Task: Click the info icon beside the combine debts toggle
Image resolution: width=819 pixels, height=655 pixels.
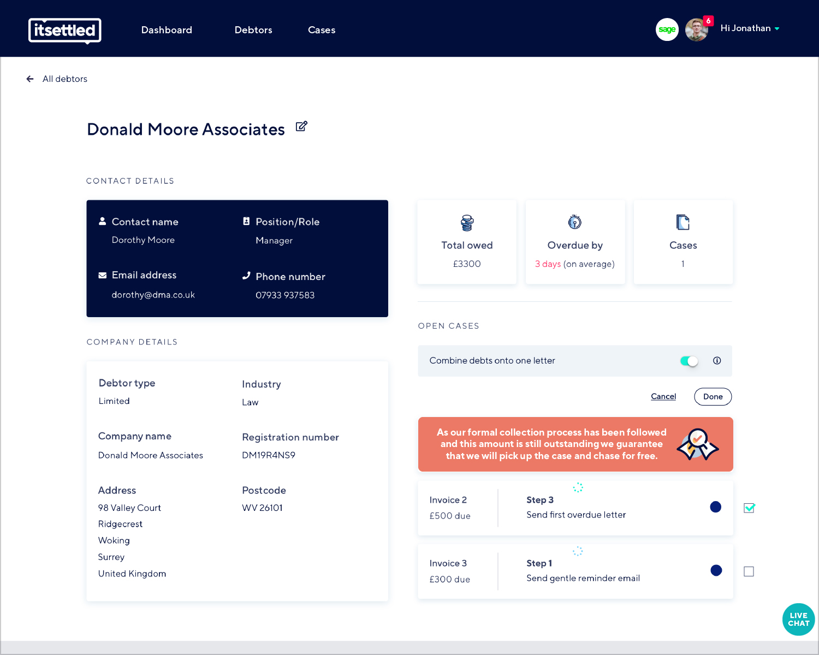Action: coord(717,361)
